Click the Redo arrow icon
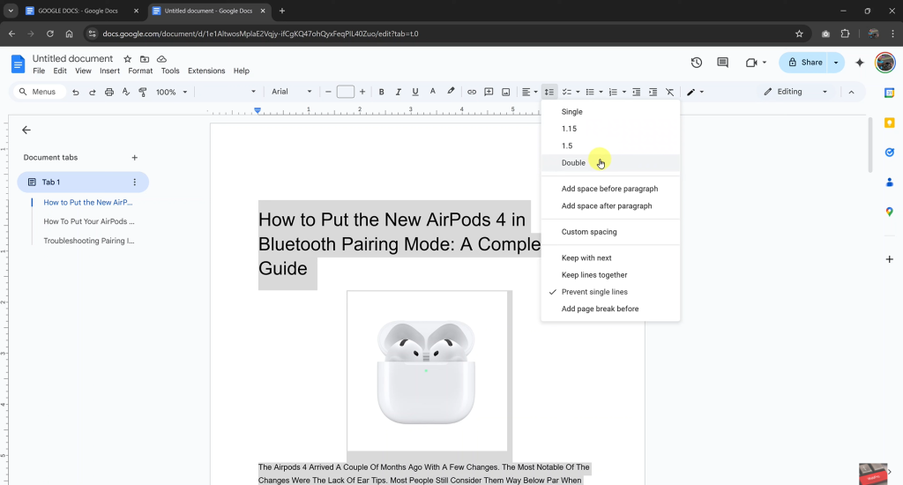This screenshot has height=485, width=903. pos(92,93)
